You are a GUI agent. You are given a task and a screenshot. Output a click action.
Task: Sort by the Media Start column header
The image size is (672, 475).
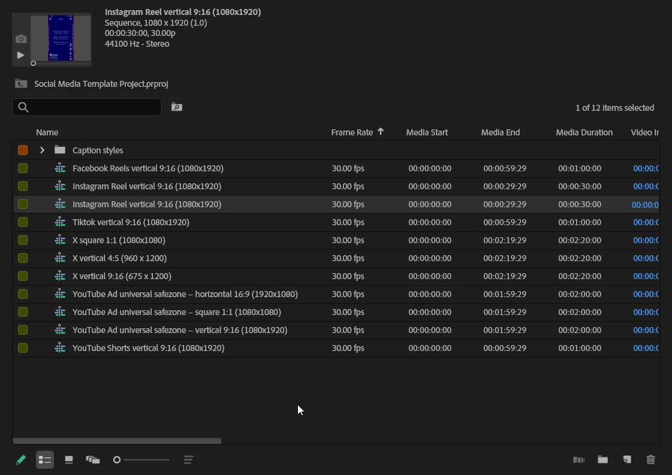pos(427,132)
